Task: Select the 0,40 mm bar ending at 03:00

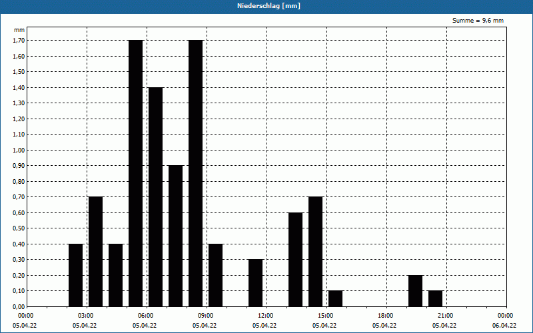Action: click(75, 275)
